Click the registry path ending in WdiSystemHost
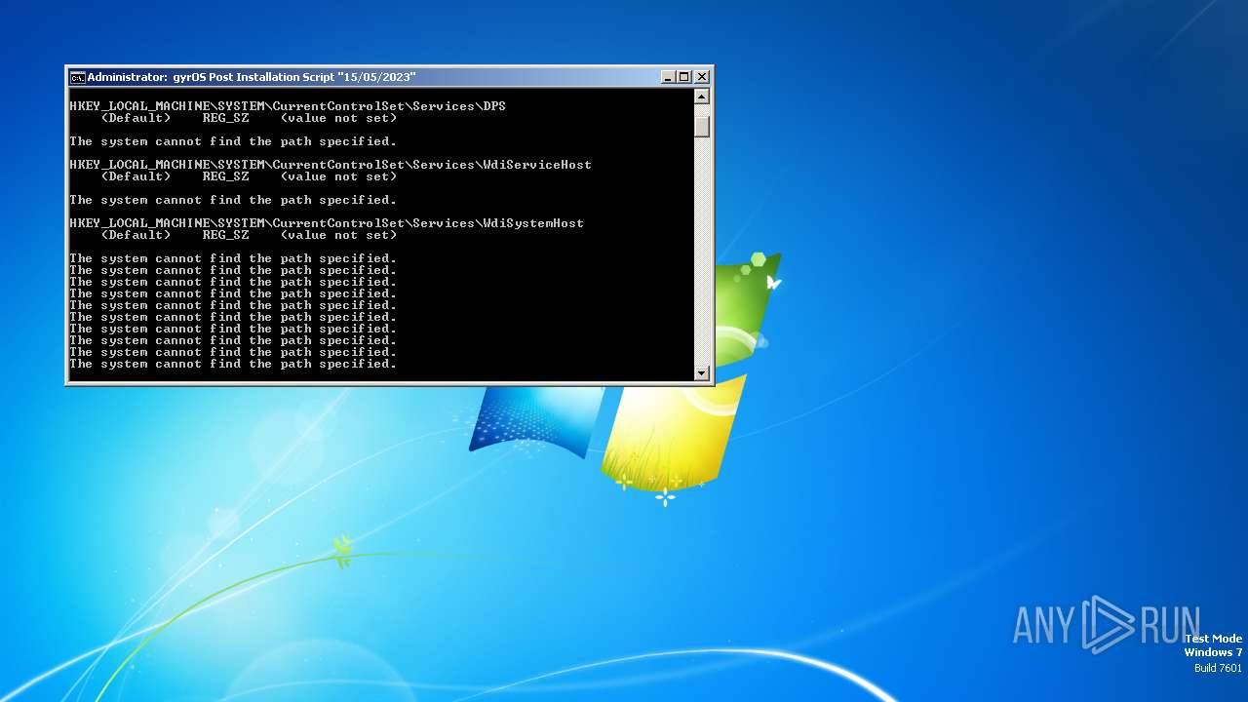1248x702 pixels. 327,223
